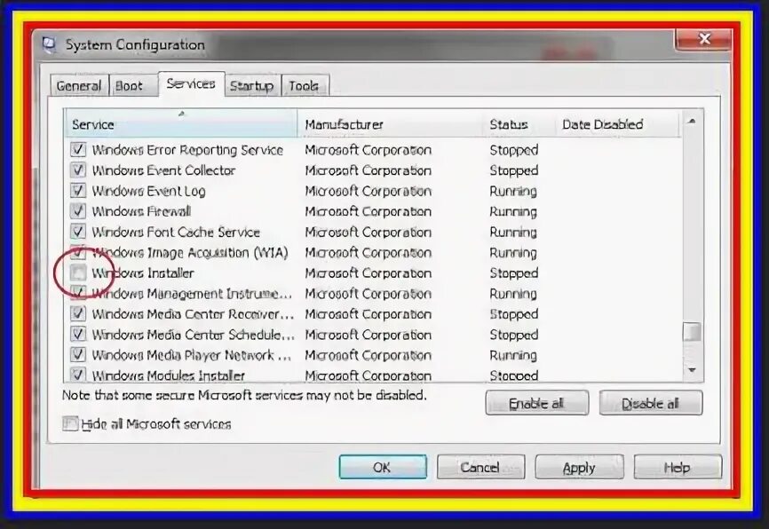Uncheck Windows Management Instrumentation checkbox
Viewport: 769px width, 529px height.
tap(78, 293)
